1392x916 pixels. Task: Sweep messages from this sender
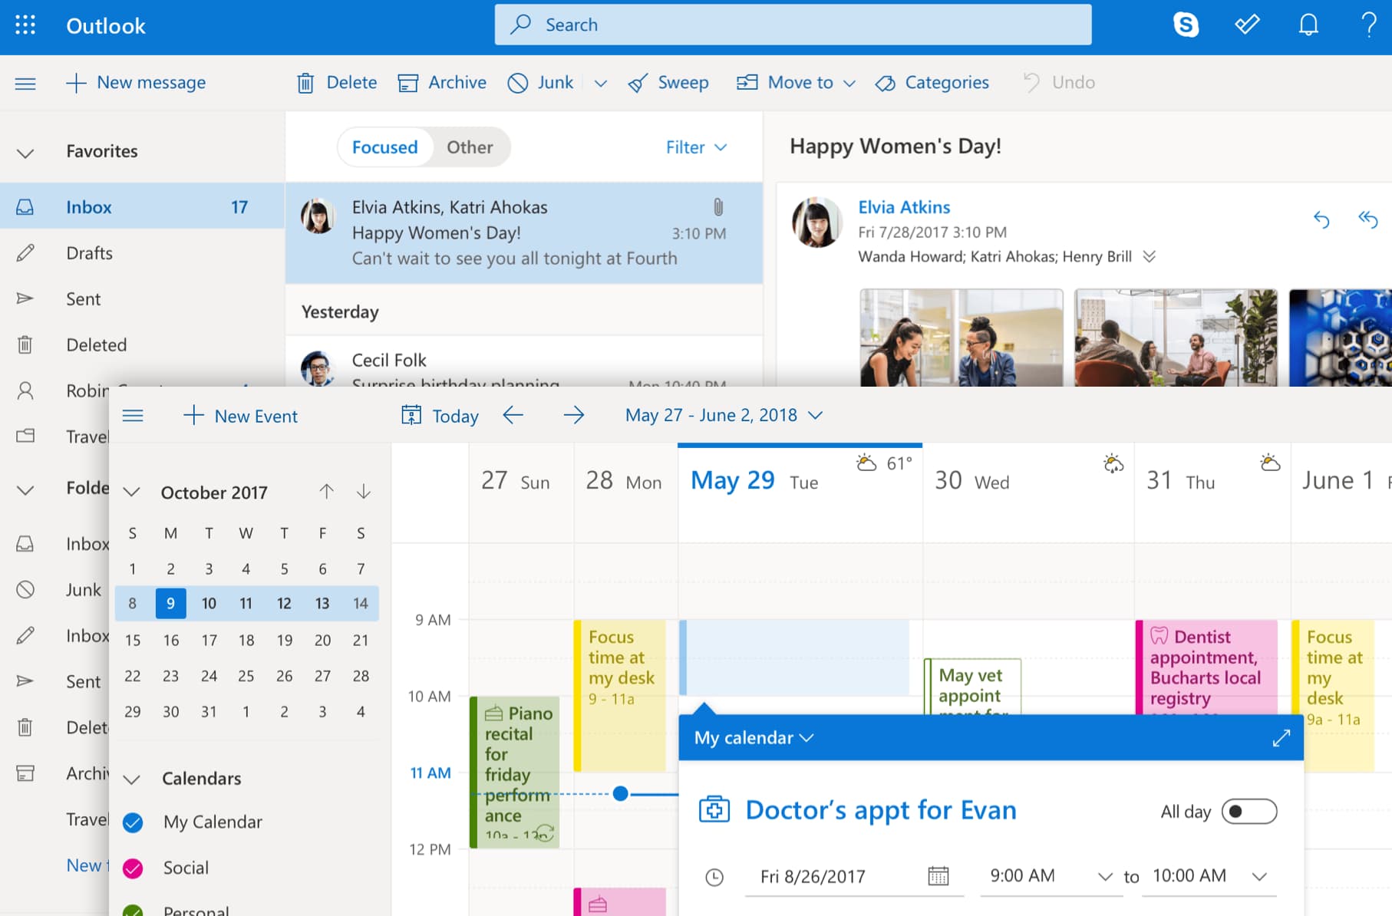668,83
